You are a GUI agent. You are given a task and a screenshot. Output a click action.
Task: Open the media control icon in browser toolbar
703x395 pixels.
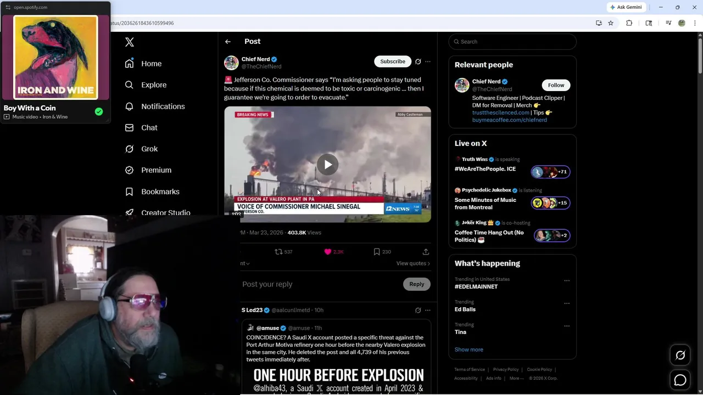point(668,23)
